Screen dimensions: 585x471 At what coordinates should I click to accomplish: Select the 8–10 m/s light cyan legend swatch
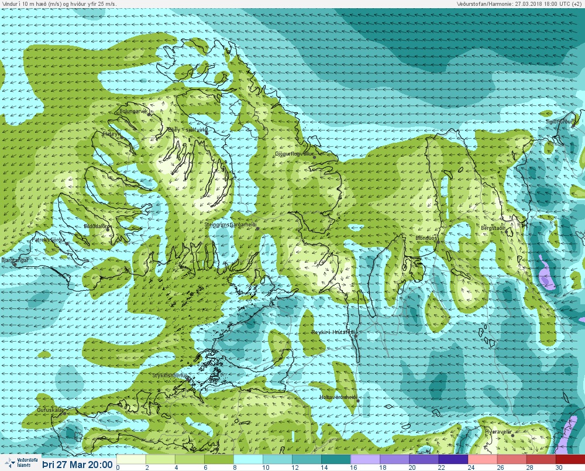(248, 459)
